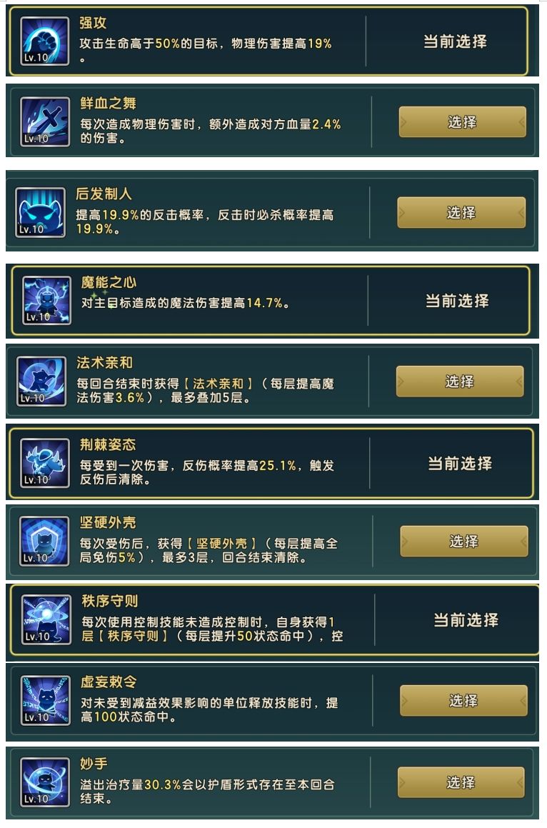
Task: Click 选择 button for 鲜血之舞
Action: coord(463,122)
